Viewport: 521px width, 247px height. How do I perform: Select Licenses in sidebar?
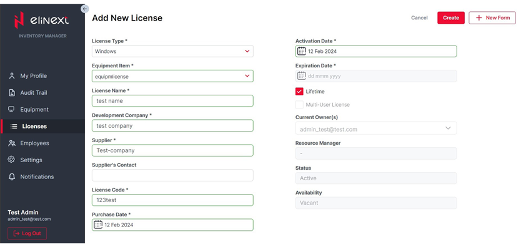(42, 127)
